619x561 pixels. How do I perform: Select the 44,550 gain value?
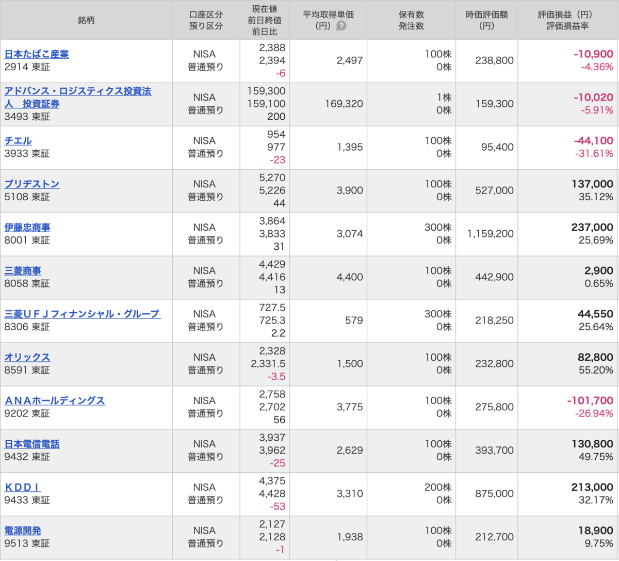(596, 314)
